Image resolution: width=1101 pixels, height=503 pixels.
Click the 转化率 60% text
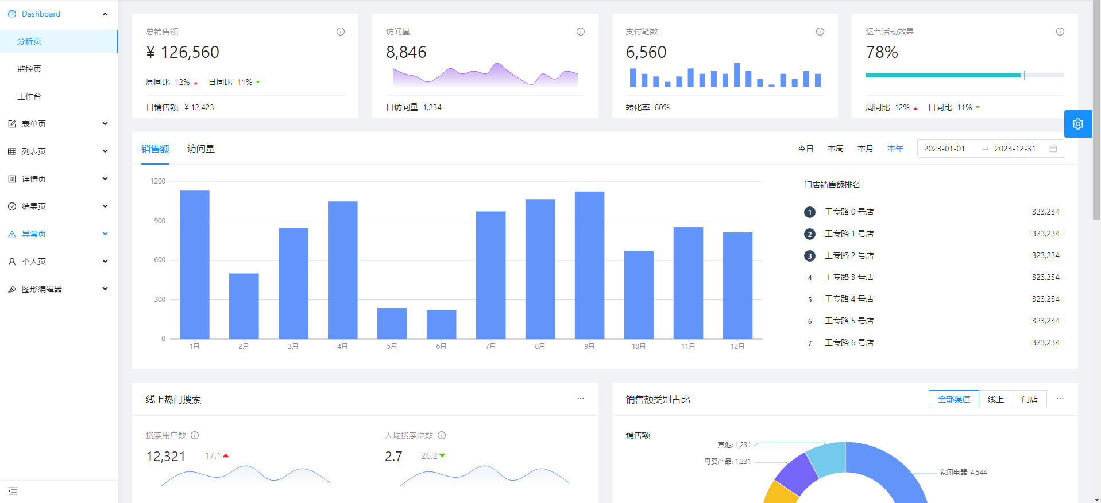click(648, 107)
